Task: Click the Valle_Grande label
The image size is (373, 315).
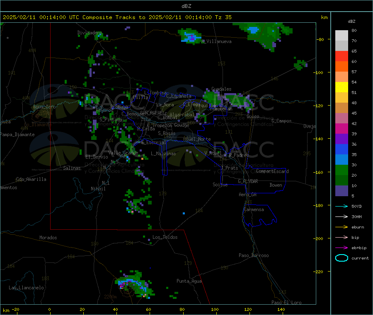Action: (x=123, y=153)
